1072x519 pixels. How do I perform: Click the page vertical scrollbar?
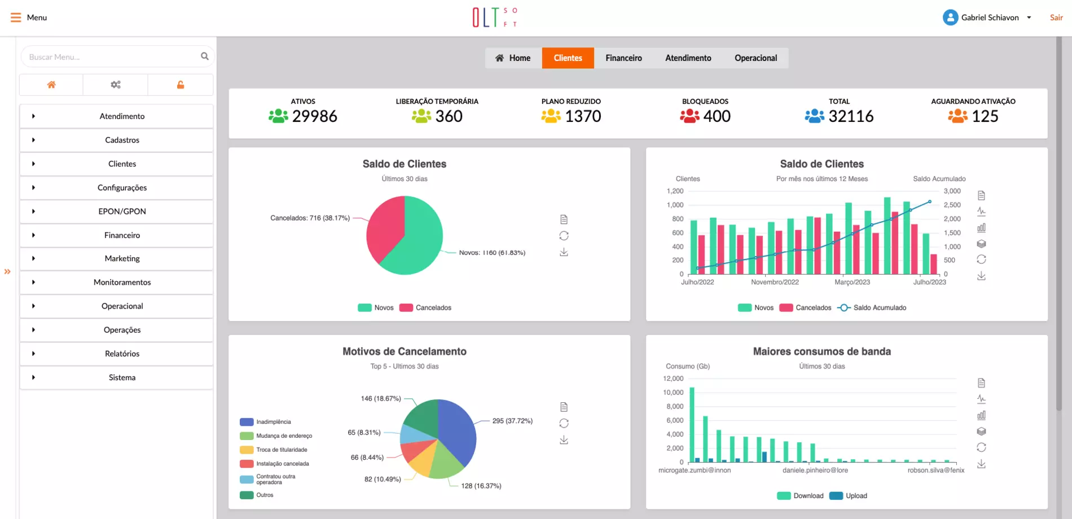[1059, 223]
